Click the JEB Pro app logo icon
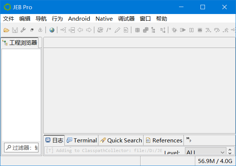 (x=7, y=7)
